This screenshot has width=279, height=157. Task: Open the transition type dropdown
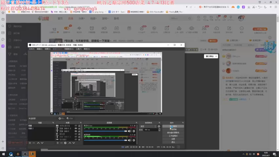pos(148,126)
